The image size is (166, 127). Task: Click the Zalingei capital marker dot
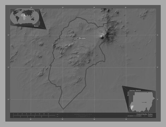[x=78, y=38]
